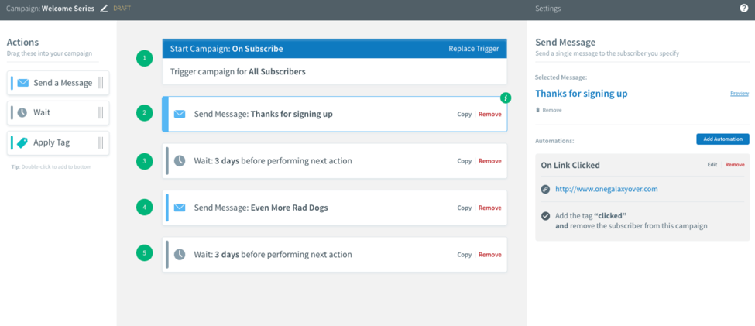This screenshot has width=755, height=326.
Task: Remove the Even More Rad Dogs step
Action: coord(489,208)
